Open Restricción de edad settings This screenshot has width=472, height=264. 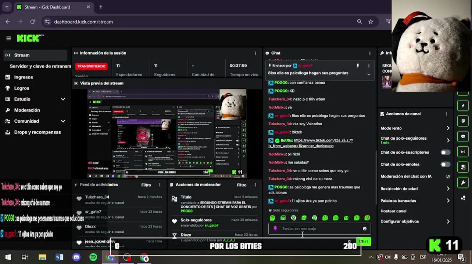(x=415, y=189)
